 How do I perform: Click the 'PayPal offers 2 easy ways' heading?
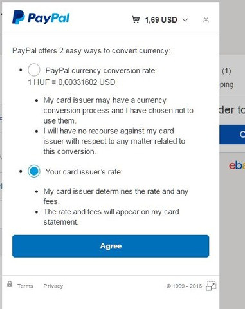click(91, 51)
